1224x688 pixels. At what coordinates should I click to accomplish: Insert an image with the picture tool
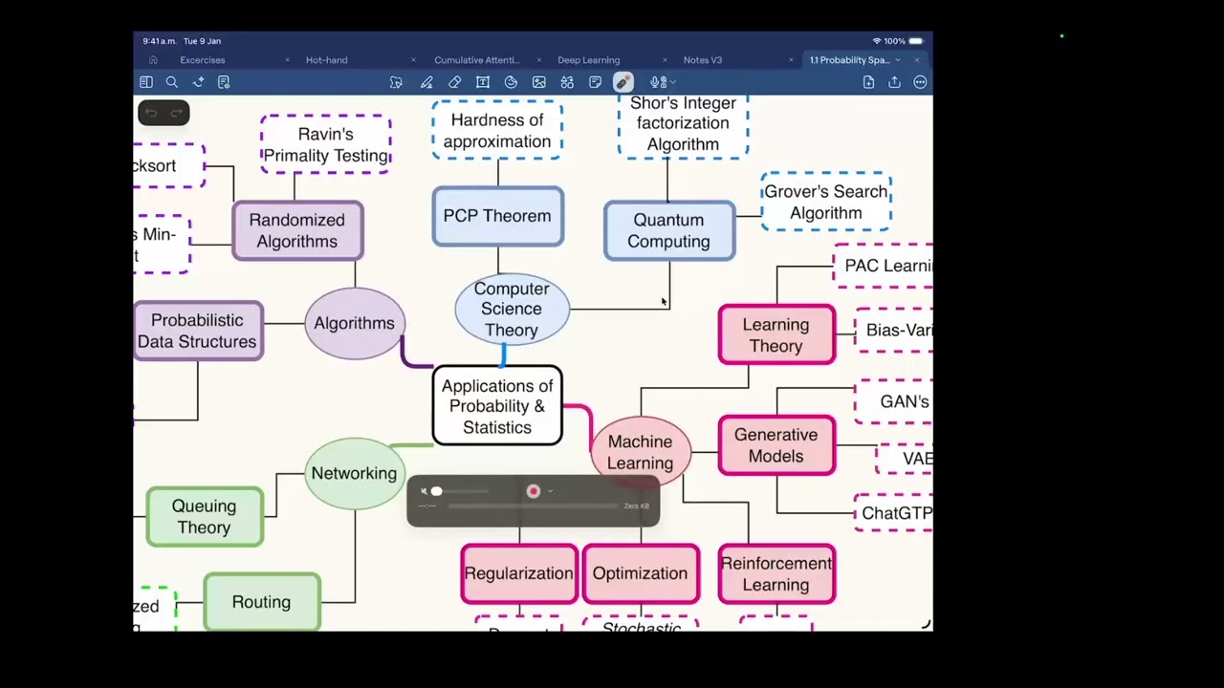[539, 82]
